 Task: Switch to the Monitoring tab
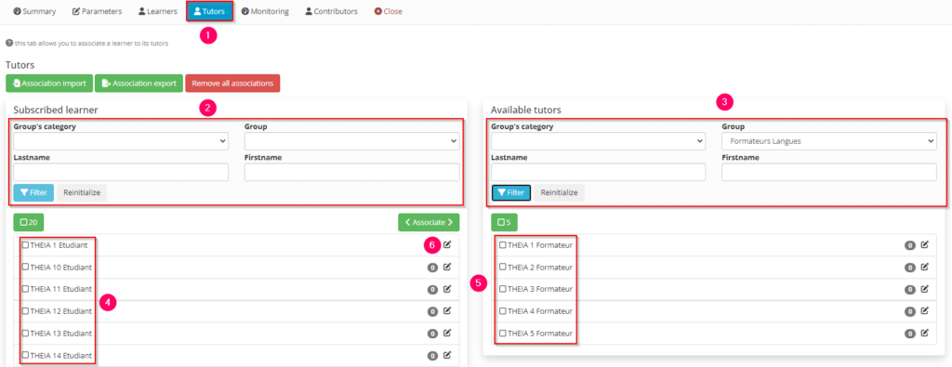[x=265, y=11]
